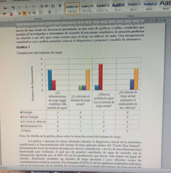171x173 pixels.
Task: Apply the Table Paragraph style
Action: click(103, 8)
